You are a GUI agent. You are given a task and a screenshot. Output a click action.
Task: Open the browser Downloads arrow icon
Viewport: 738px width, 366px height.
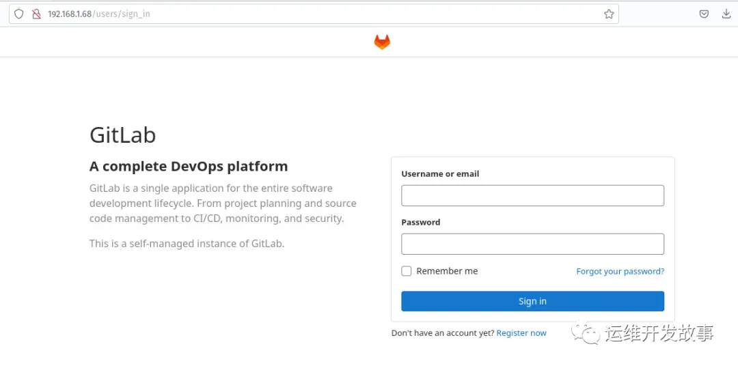(726, 14)
